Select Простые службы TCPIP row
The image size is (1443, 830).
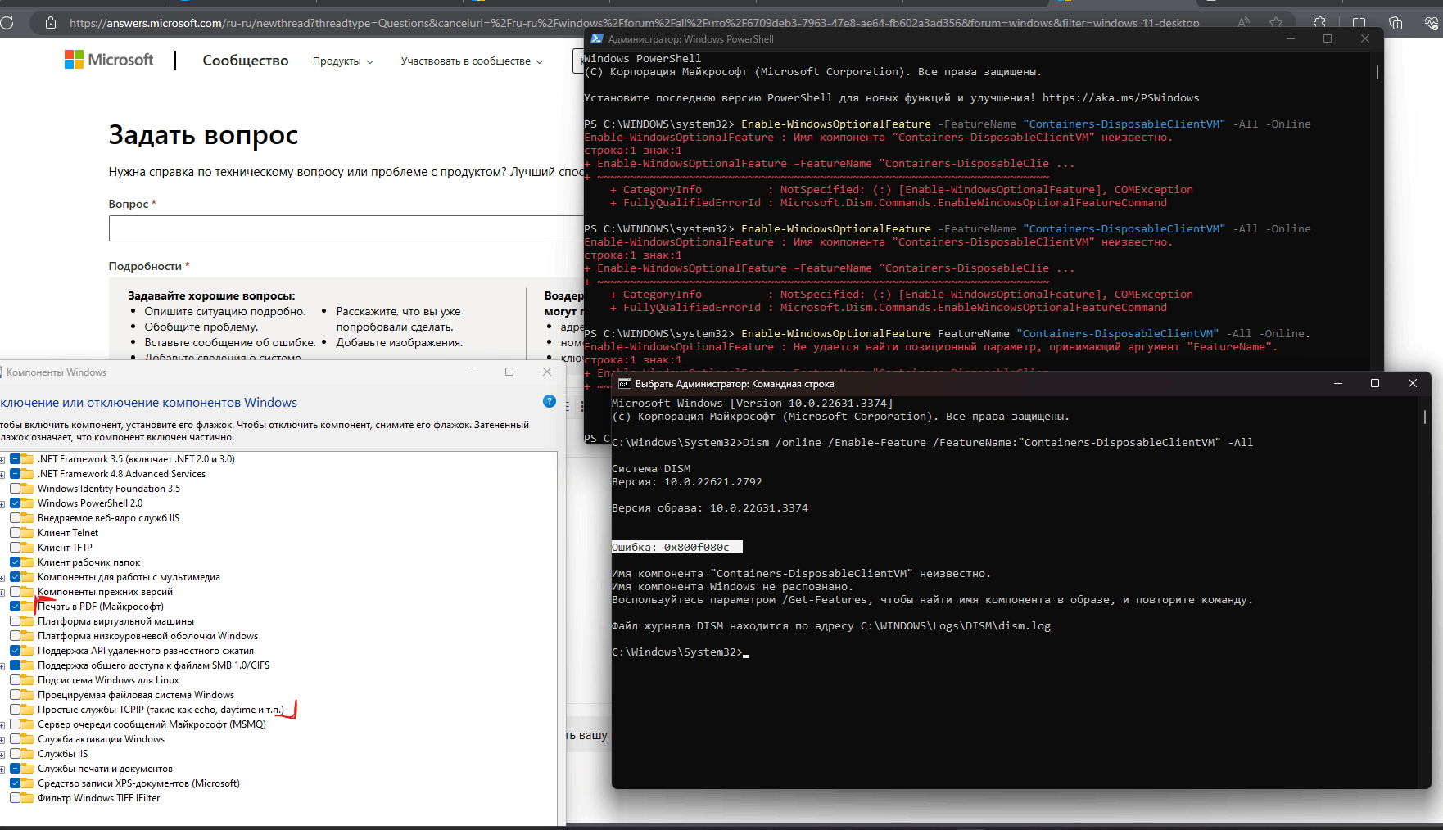161,710
